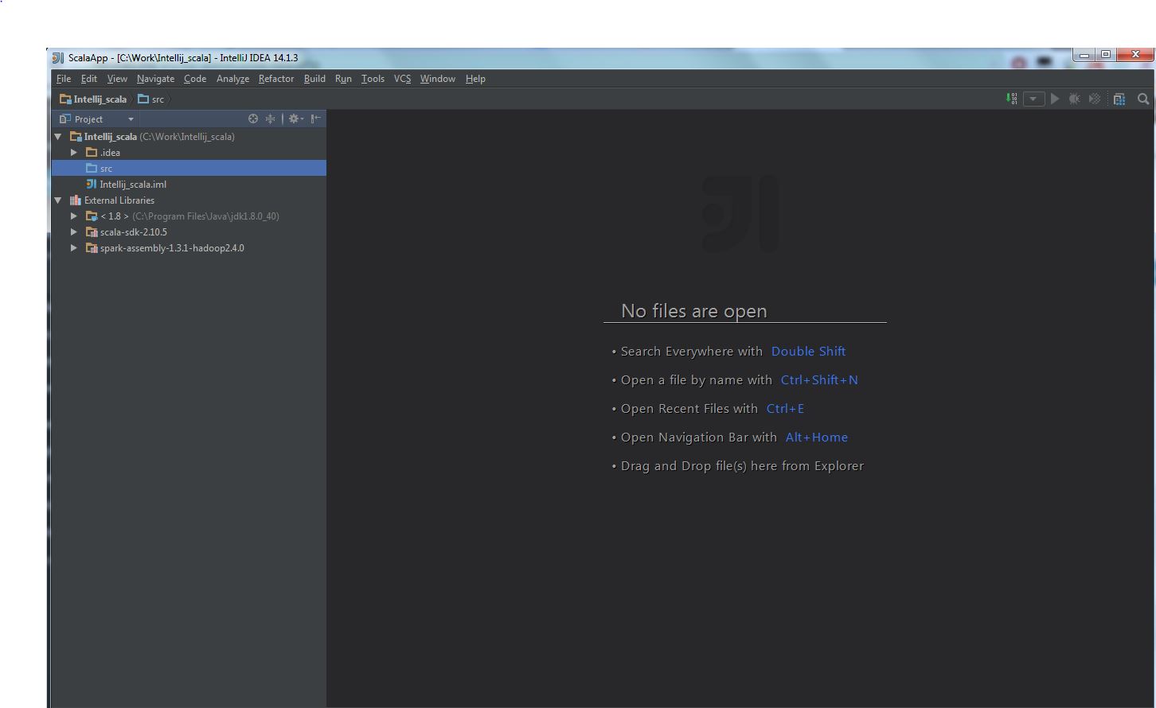Open the Window menu

coord(438,79)
